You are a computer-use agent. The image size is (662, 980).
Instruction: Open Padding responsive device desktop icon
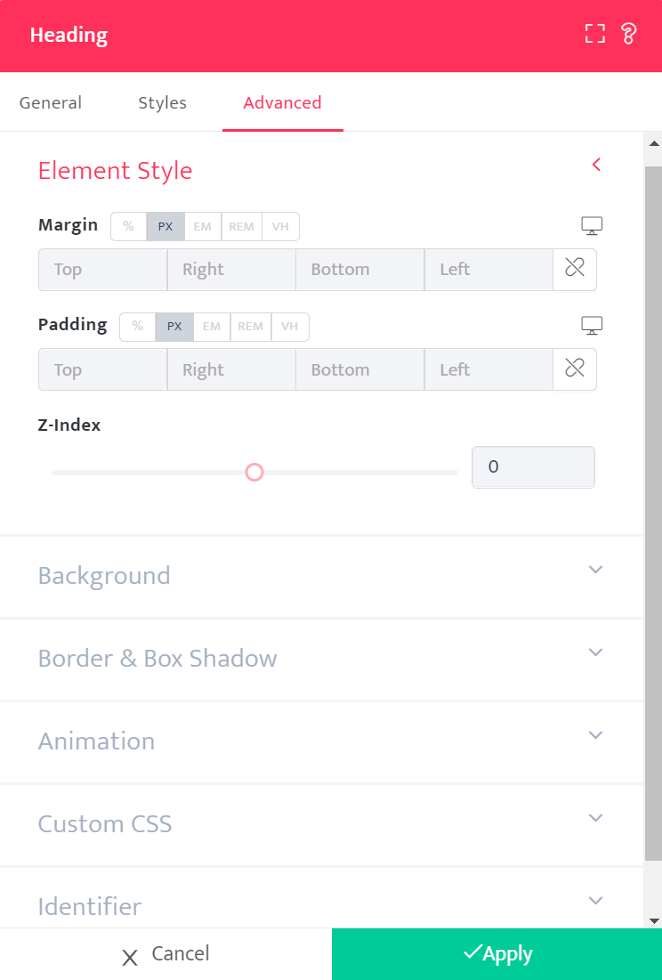[x=592, y=326]
